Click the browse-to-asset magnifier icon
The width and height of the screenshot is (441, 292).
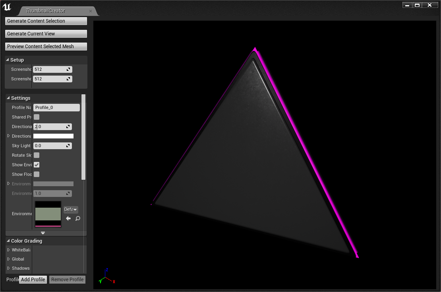click(78, 218)
